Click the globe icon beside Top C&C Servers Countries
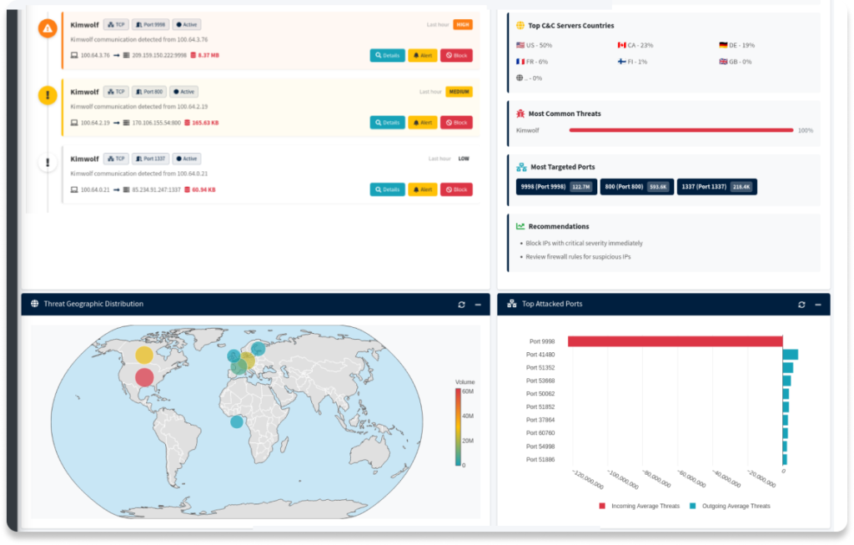Image resolution: width=854 pixels, height=545 pixels. [520, 26]
